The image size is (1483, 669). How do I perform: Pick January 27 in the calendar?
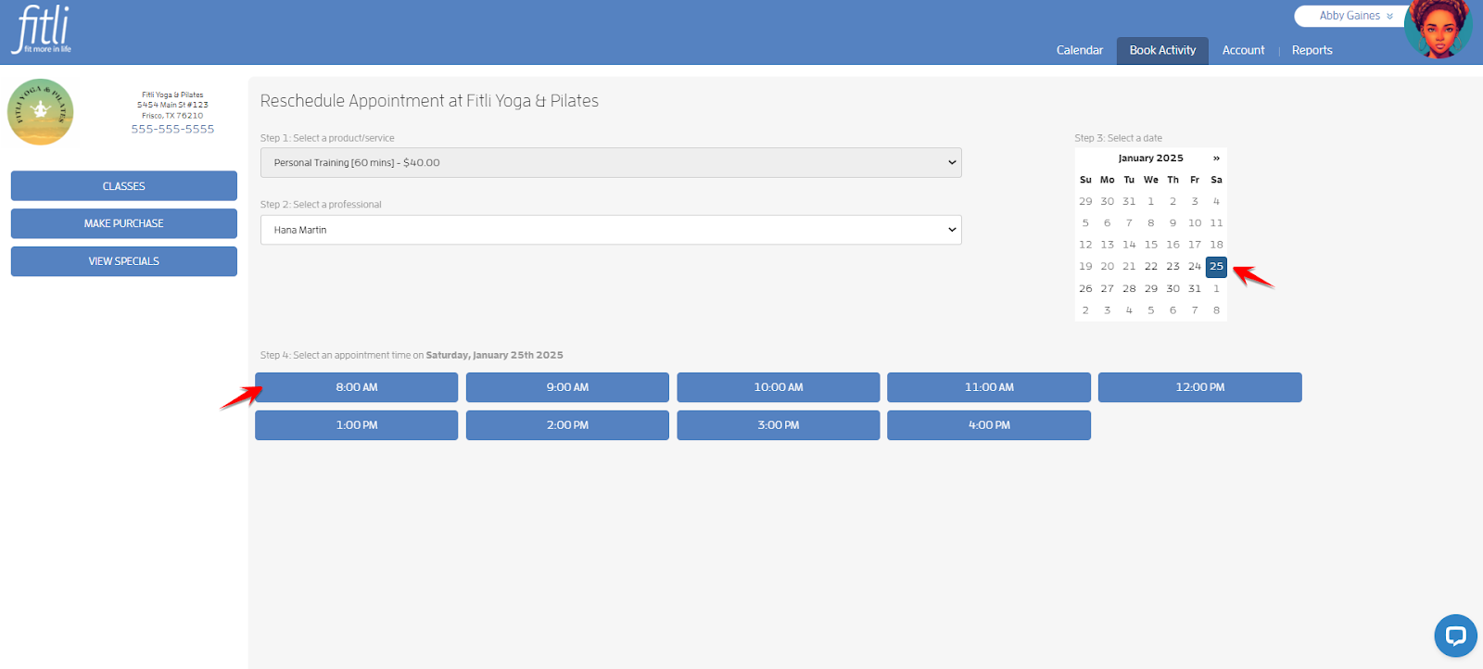tap(1108, 288)
